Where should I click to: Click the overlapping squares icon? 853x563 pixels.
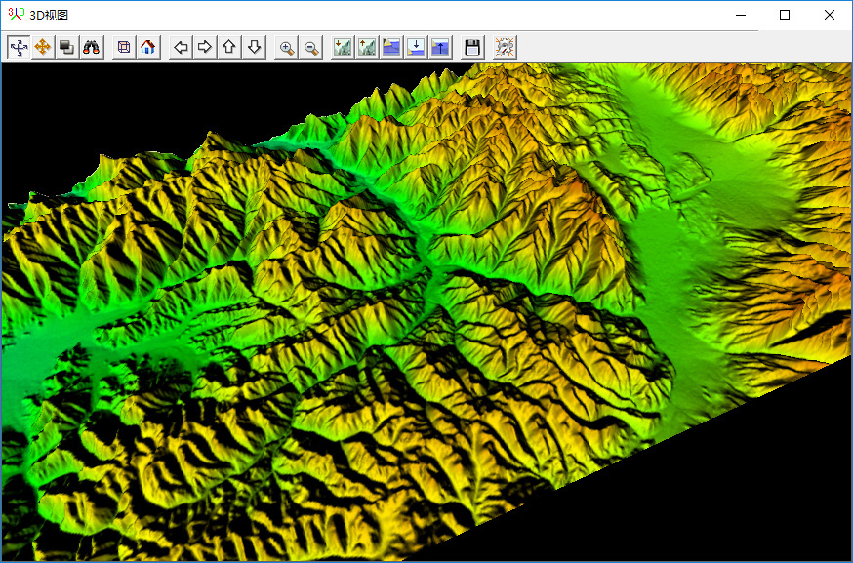[67, 47]
